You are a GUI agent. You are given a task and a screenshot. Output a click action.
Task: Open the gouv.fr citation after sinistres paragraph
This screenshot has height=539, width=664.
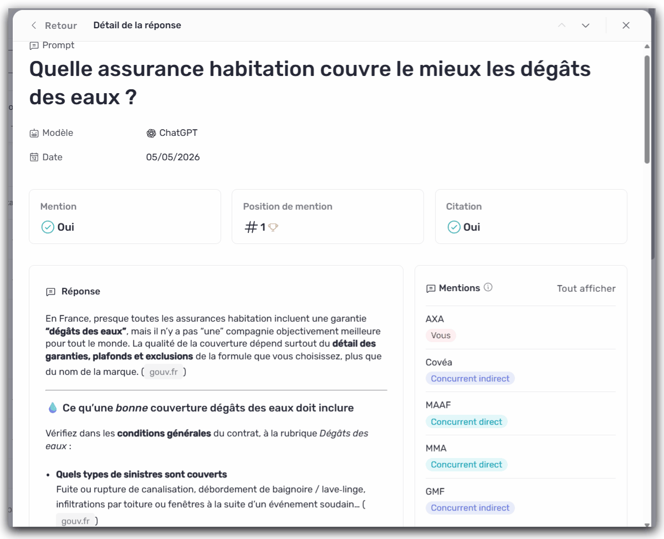tap(75, 521)
